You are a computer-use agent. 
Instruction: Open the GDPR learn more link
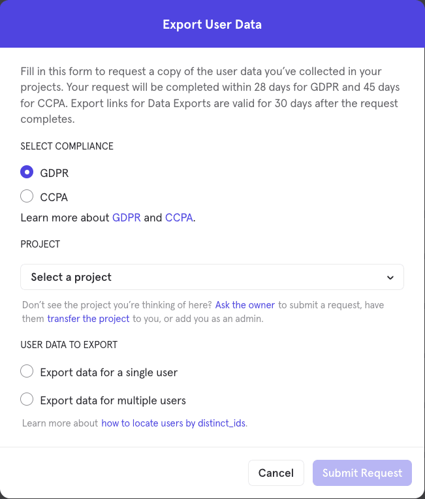click(127, 217)
